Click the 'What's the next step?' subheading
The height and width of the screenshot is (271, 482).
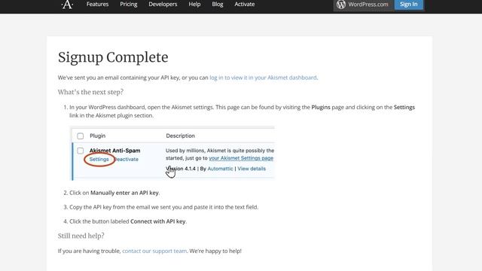tap(90, 92)
